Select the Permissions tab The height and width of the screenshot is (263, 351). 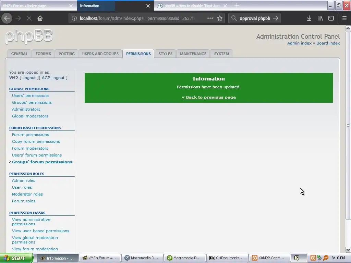tap(138, 54)
